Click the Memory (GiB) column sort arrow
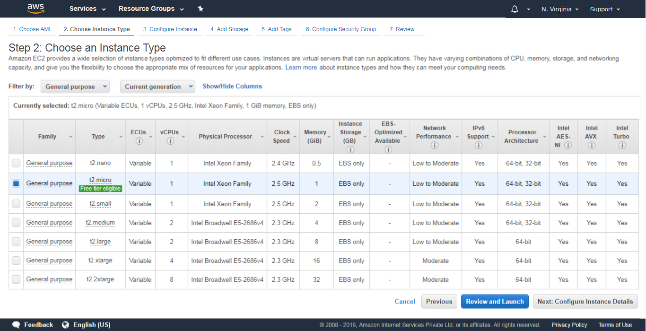 coord(329,137)
